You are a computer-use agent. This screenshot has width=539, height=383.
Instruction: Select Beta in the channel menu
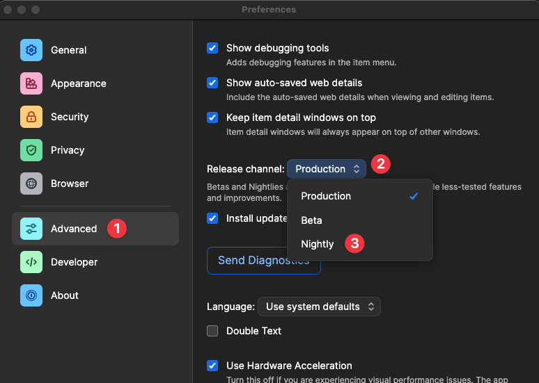(x=312, y=220)
